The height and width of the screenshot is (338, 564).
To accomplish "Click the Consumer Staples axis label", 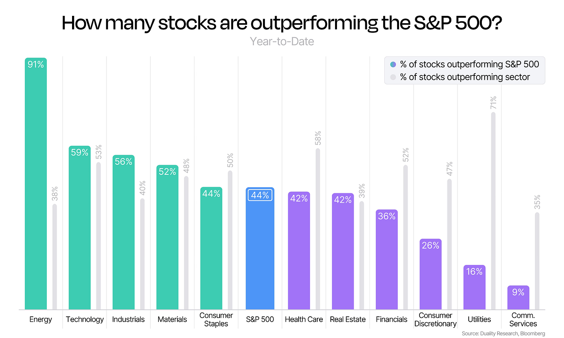I will [216, 319].
